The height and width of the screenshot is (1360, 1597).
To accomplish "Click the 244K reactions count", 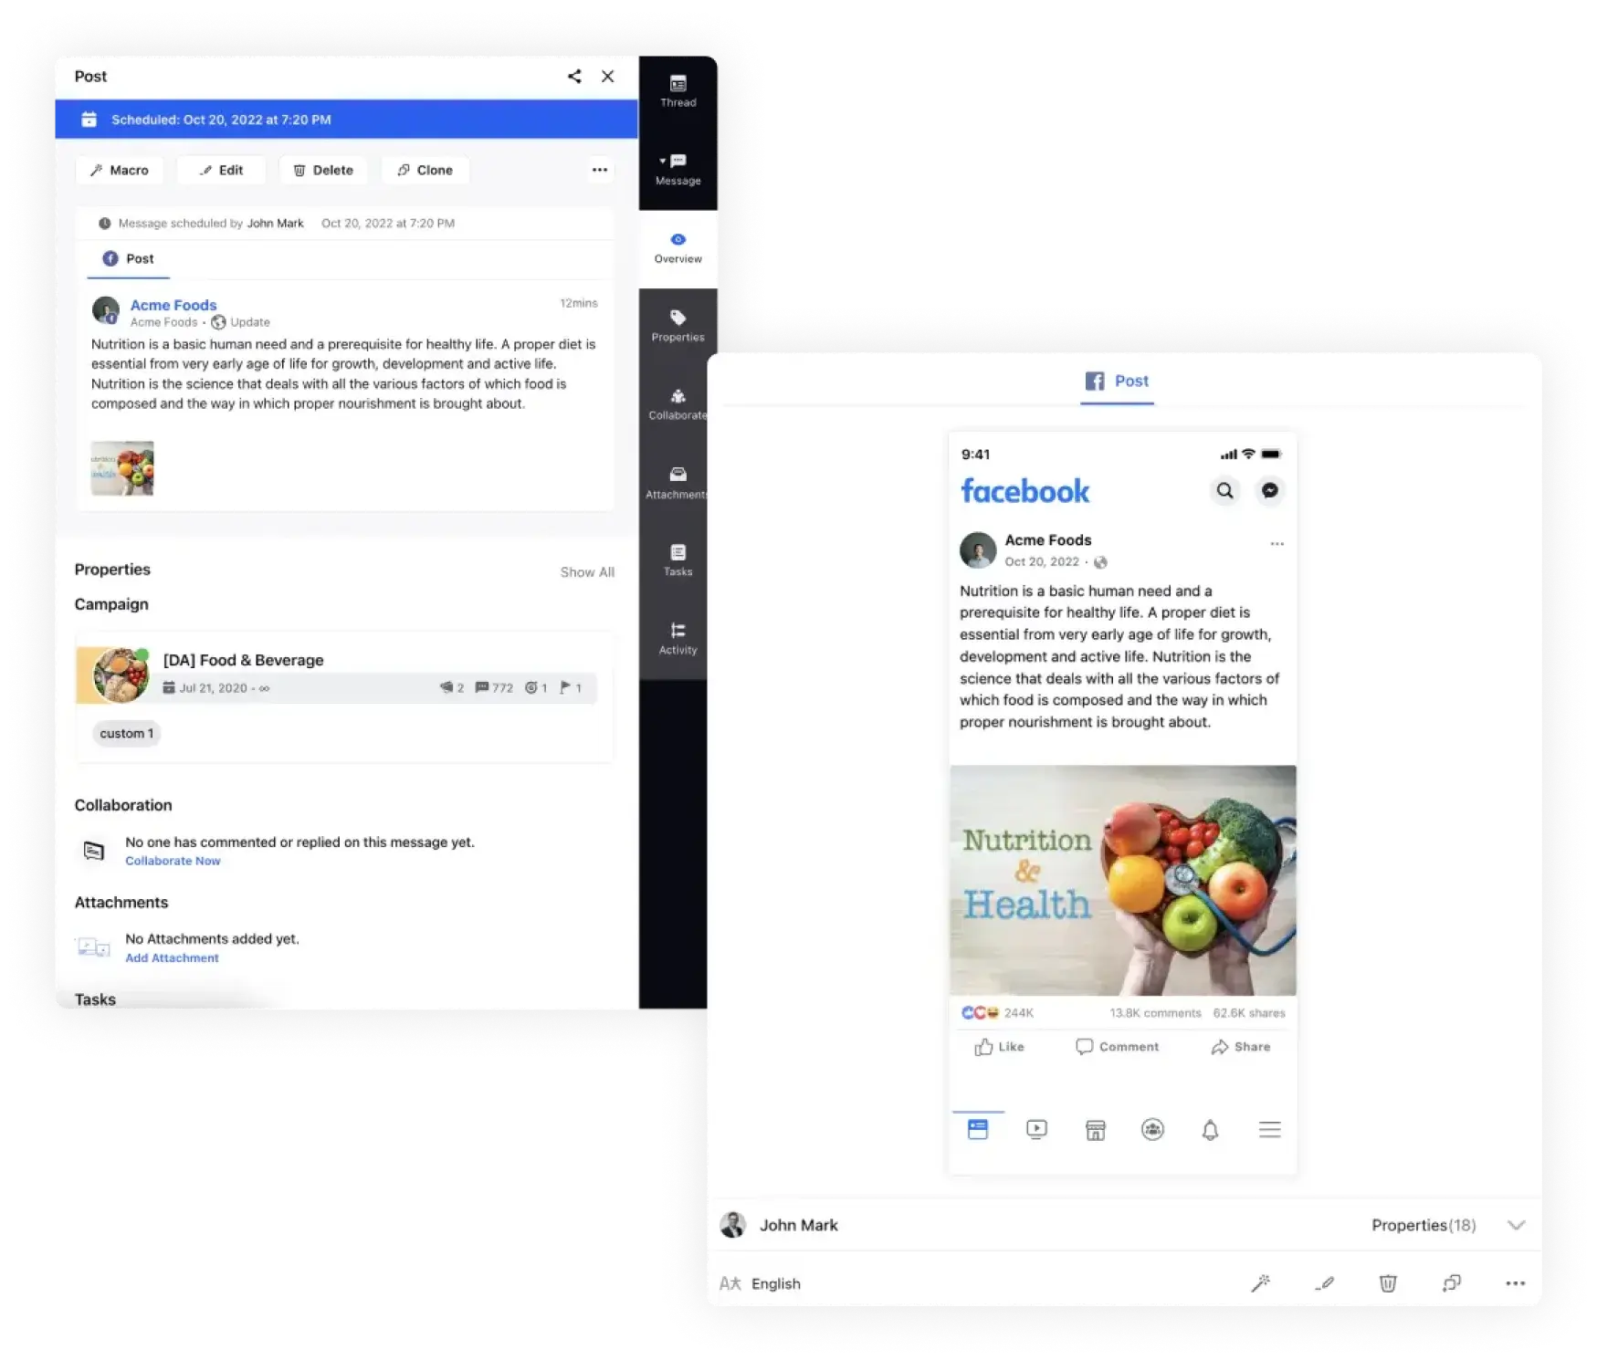I will pos(1019,1013).
